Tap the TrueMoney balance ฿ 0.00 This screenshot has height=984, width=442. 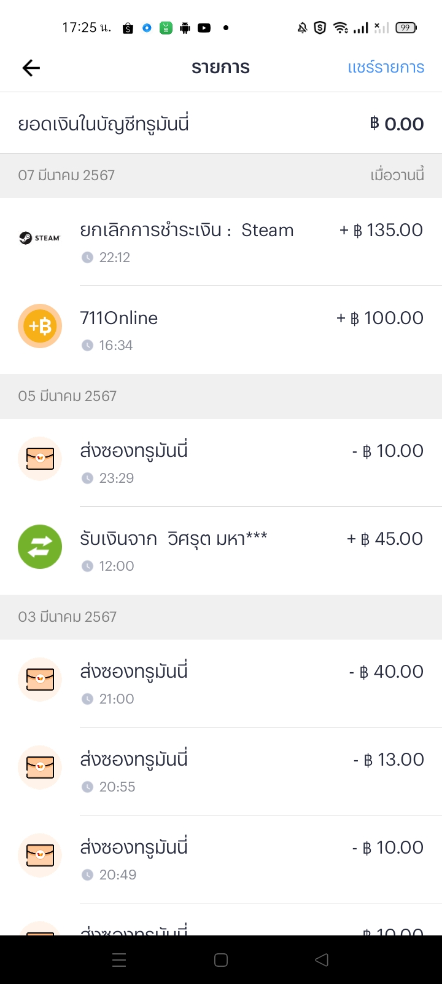tap(397, 124)
